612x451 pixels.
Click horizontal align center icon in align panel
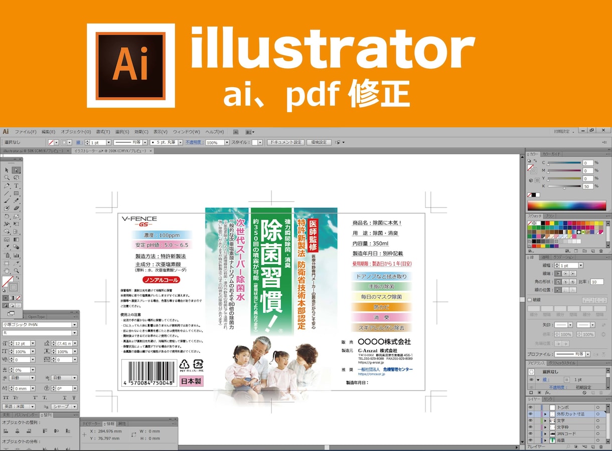17,431
